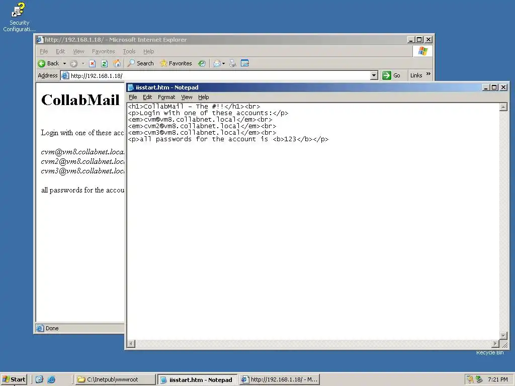Click the Windows flag logo in IE
This screenshot has width=515, height=386.
coord(422,51)
